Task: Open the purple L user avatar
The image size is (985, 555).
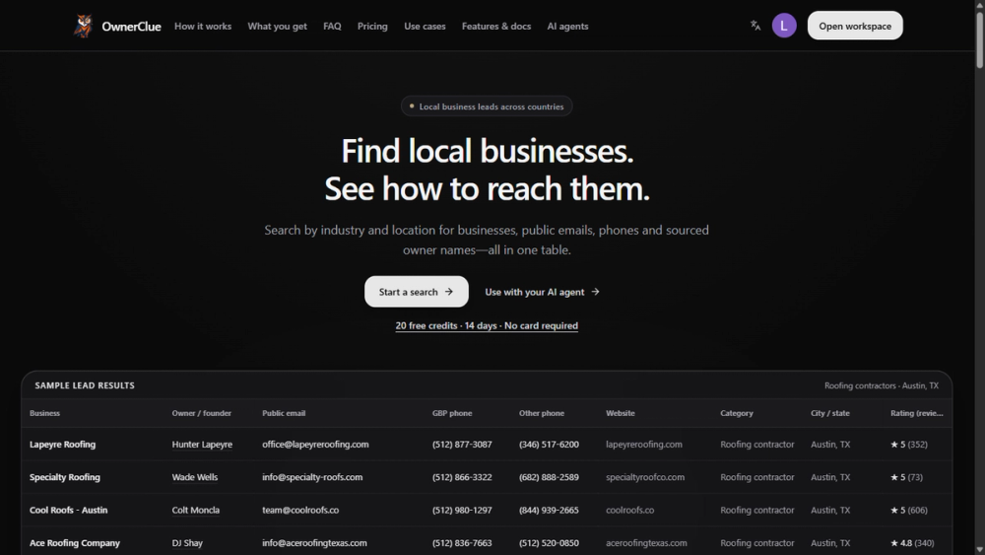Action: (784, 26)
